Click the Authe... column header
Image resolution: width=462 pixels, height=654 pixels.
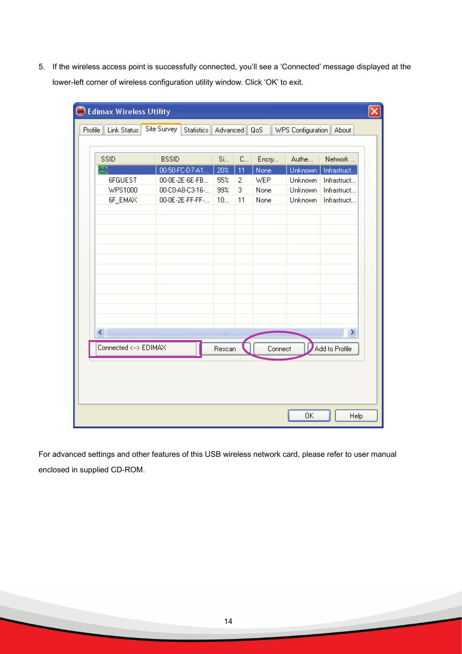click(x=303, y=159)
